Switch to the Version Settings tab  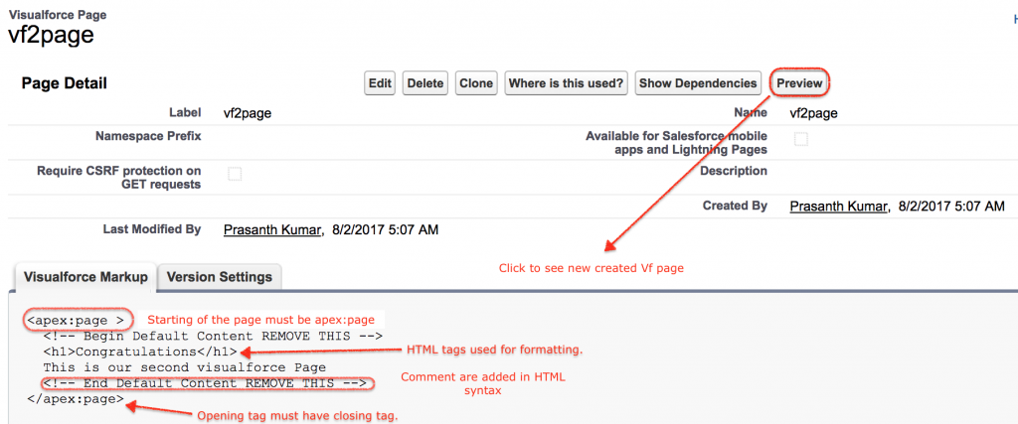click(x=220, y=277)
